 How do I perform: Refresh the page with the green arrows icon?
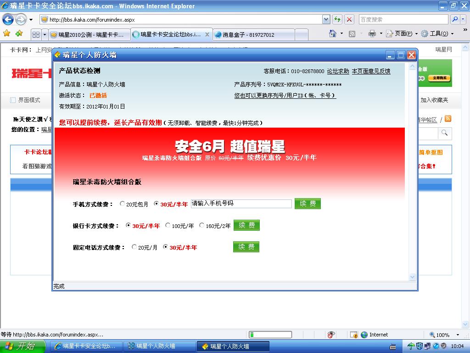click(337, 20)
